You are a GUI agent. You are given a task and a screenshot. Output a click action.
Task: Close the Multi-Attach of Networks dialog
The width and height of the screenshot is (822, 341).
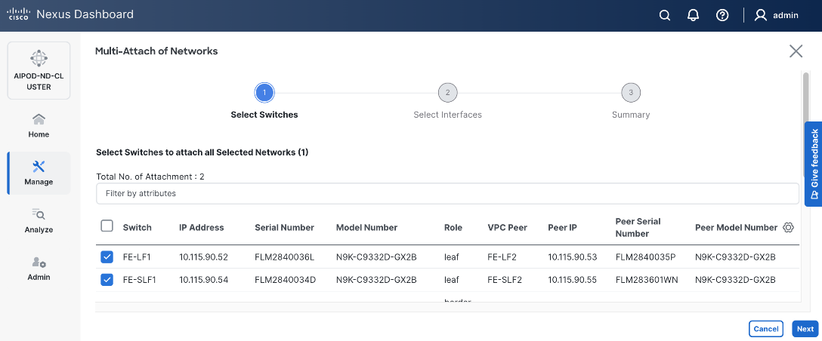click(796, 51)
